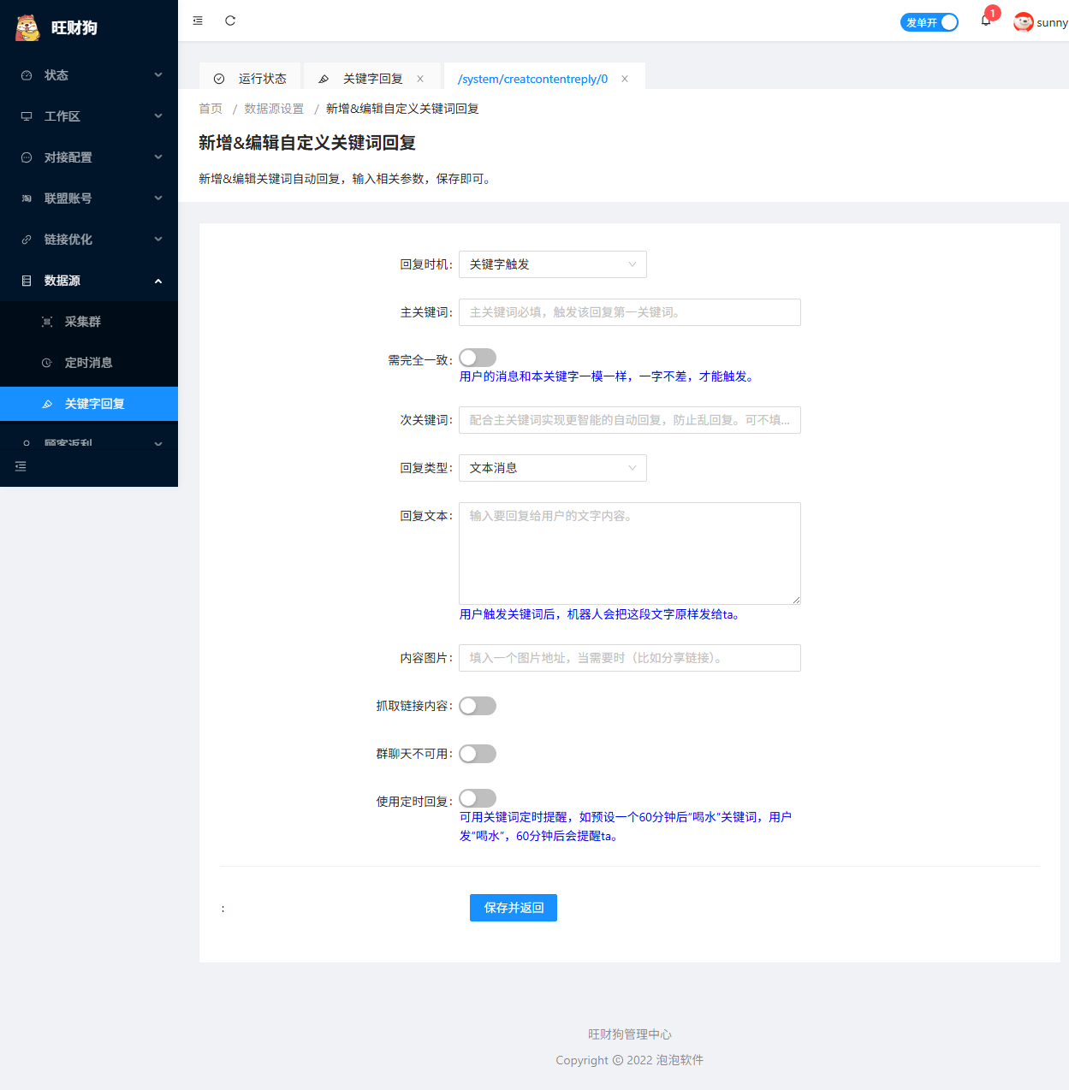
Task: Click the 采集群 scan icon
Action: click(47, 322)
